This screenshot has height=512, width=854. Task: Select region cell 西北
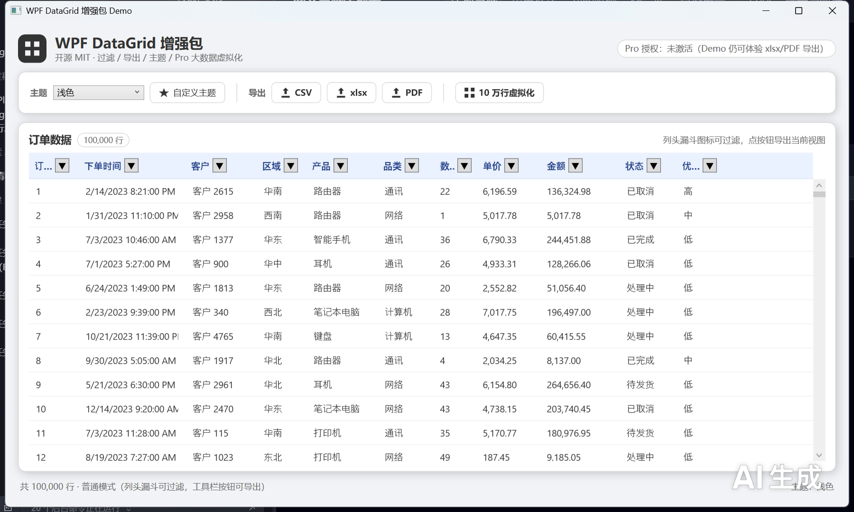pyautogui.click(x=273, y=312)
